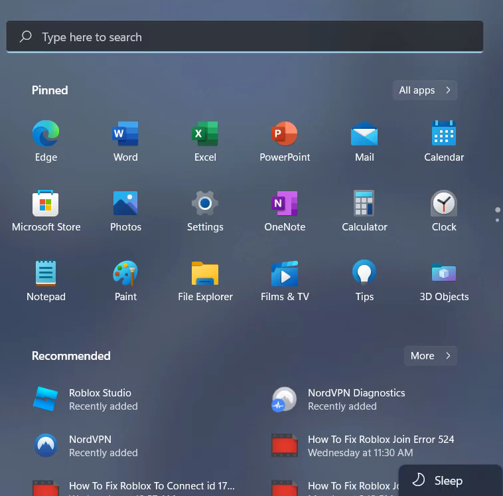Go to the second pinned page dot
Viewport: 503px width, 496px height.
[497, 220]
